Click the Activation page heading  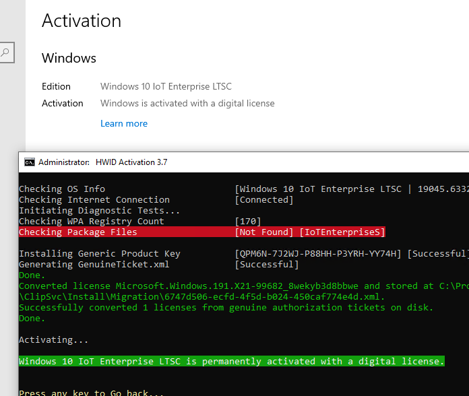click(x=82, y=21)
